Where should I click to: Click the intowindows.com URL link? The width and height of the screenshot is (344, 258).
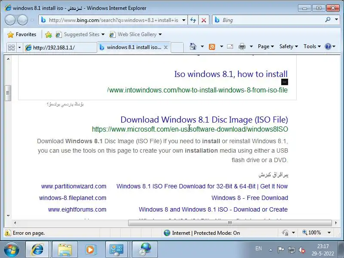(x=197, y=90)
